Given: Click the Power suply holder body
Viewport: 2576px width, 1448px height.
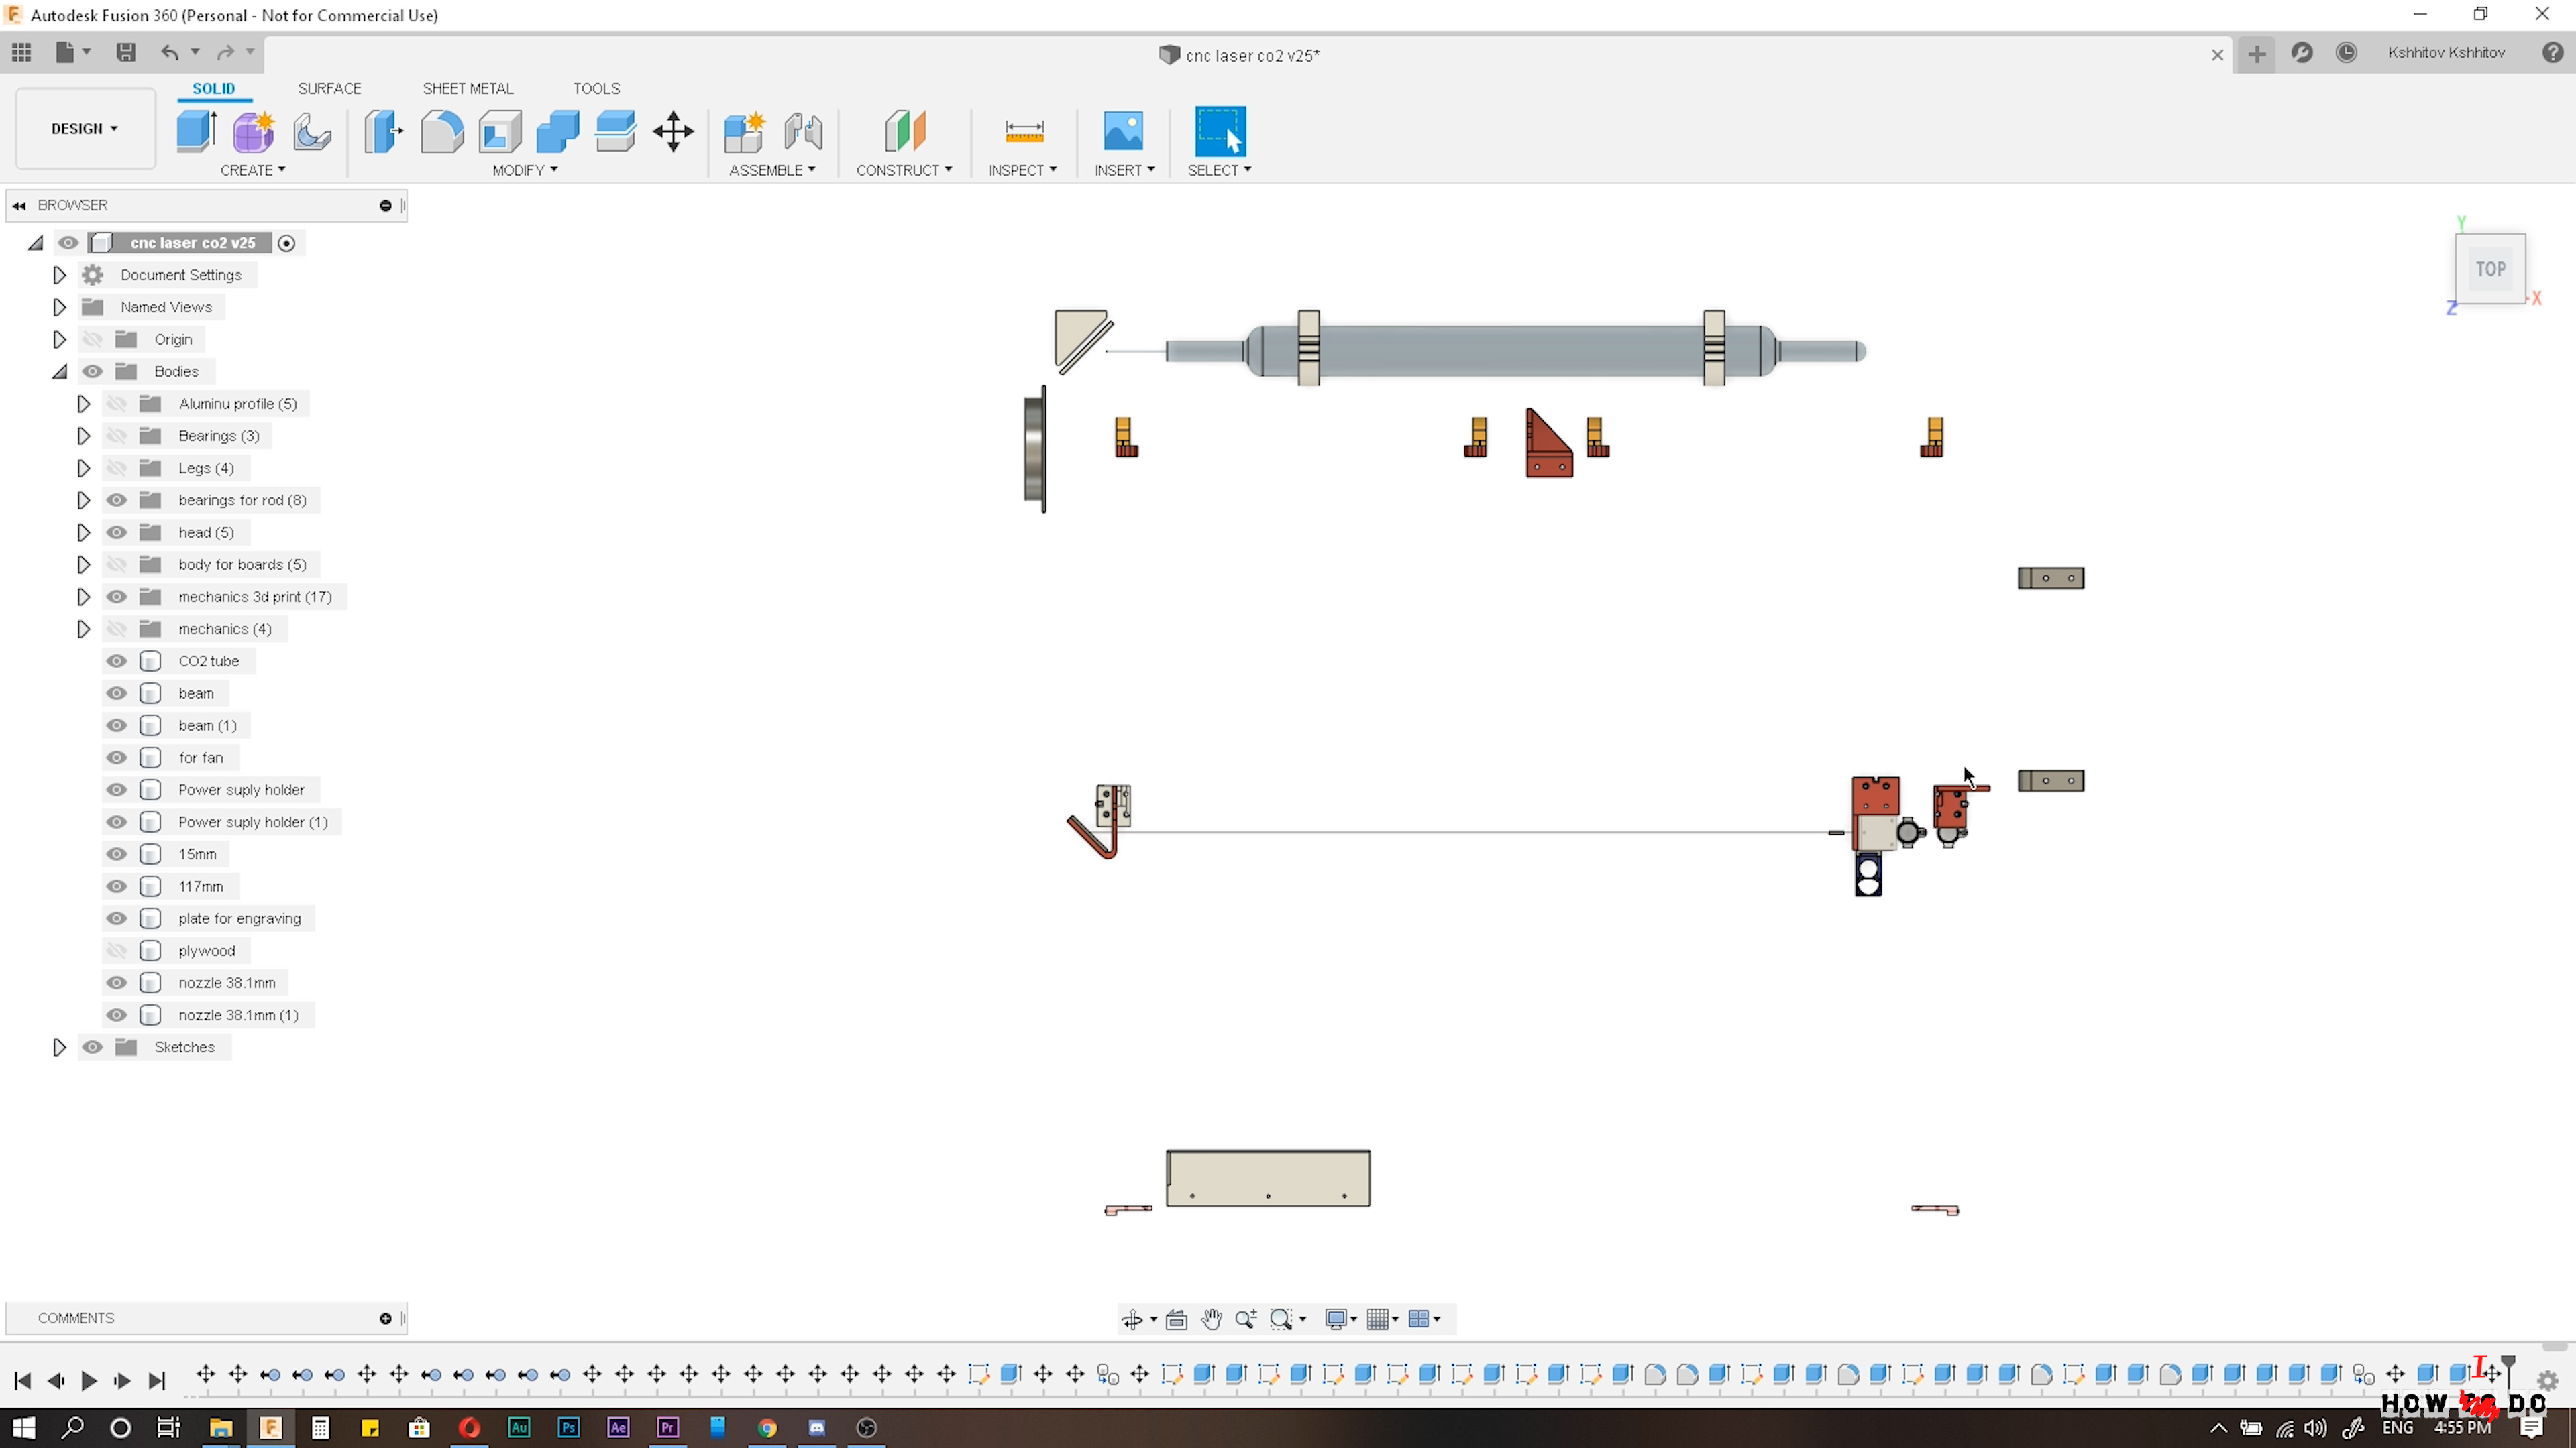Looking at the screenshot, I should pyautogui.click(x=241, y=790).
